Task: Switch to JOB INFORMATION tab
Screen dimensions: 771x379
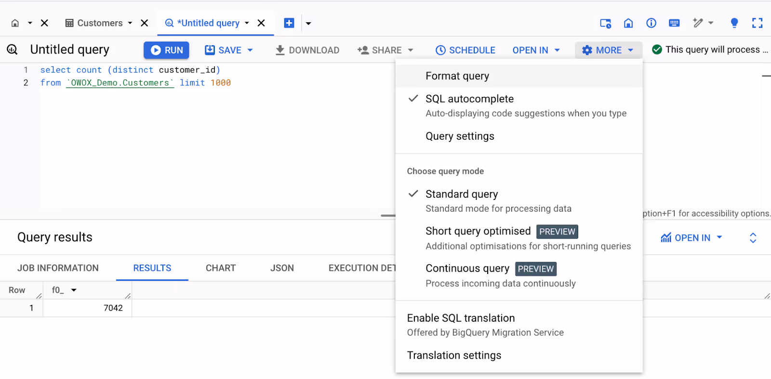Action: pos(58,268)
